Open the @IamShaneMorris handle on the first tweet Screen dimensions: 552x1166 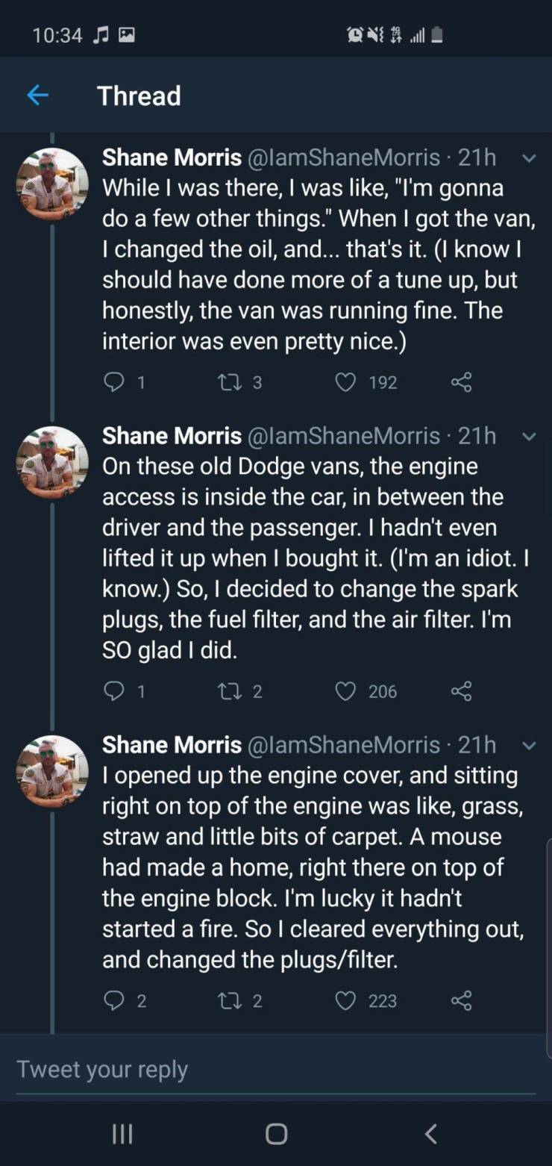(344, 158)
